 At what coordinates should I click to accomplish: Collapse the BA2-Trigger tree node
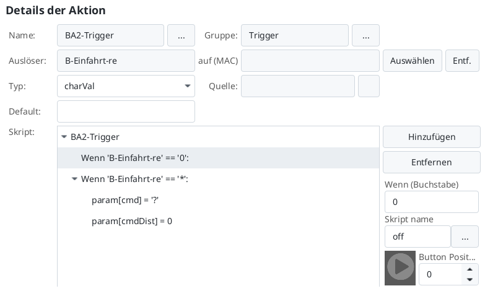coord(64,137)
